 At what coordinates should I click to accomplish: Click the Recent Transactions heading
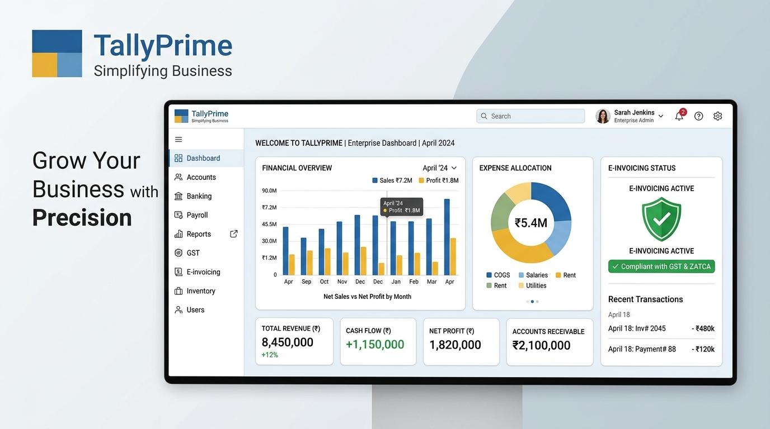(646, 299)
